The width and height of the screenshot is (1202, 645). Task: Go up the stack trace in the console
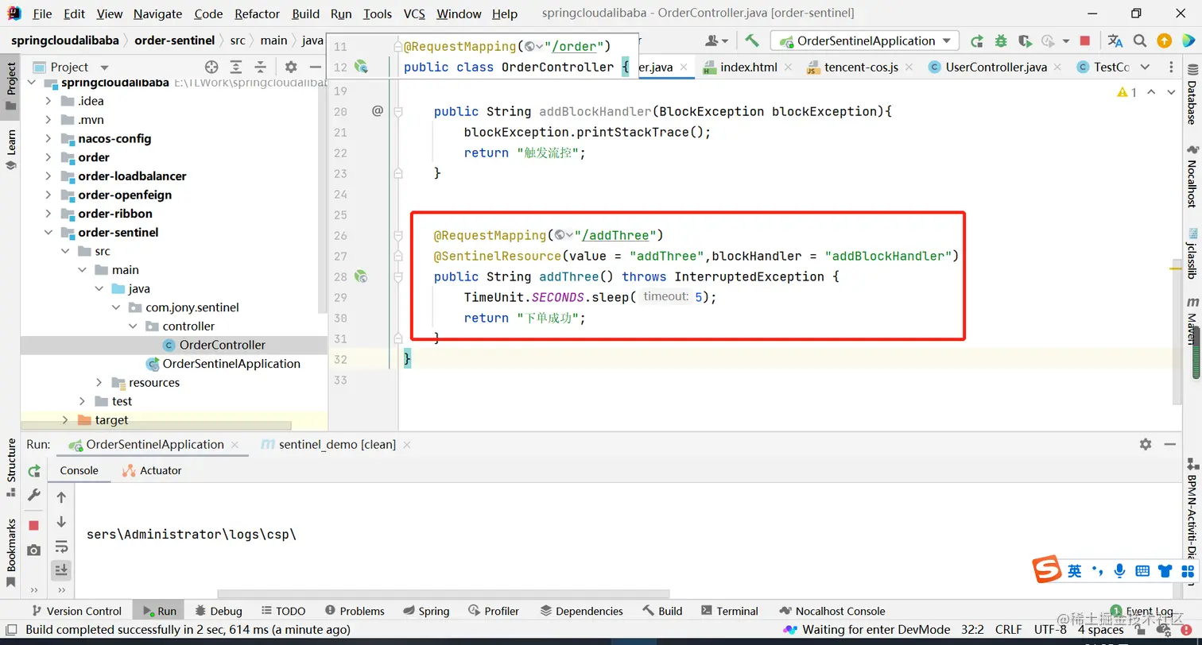click(x=61, y=497)
